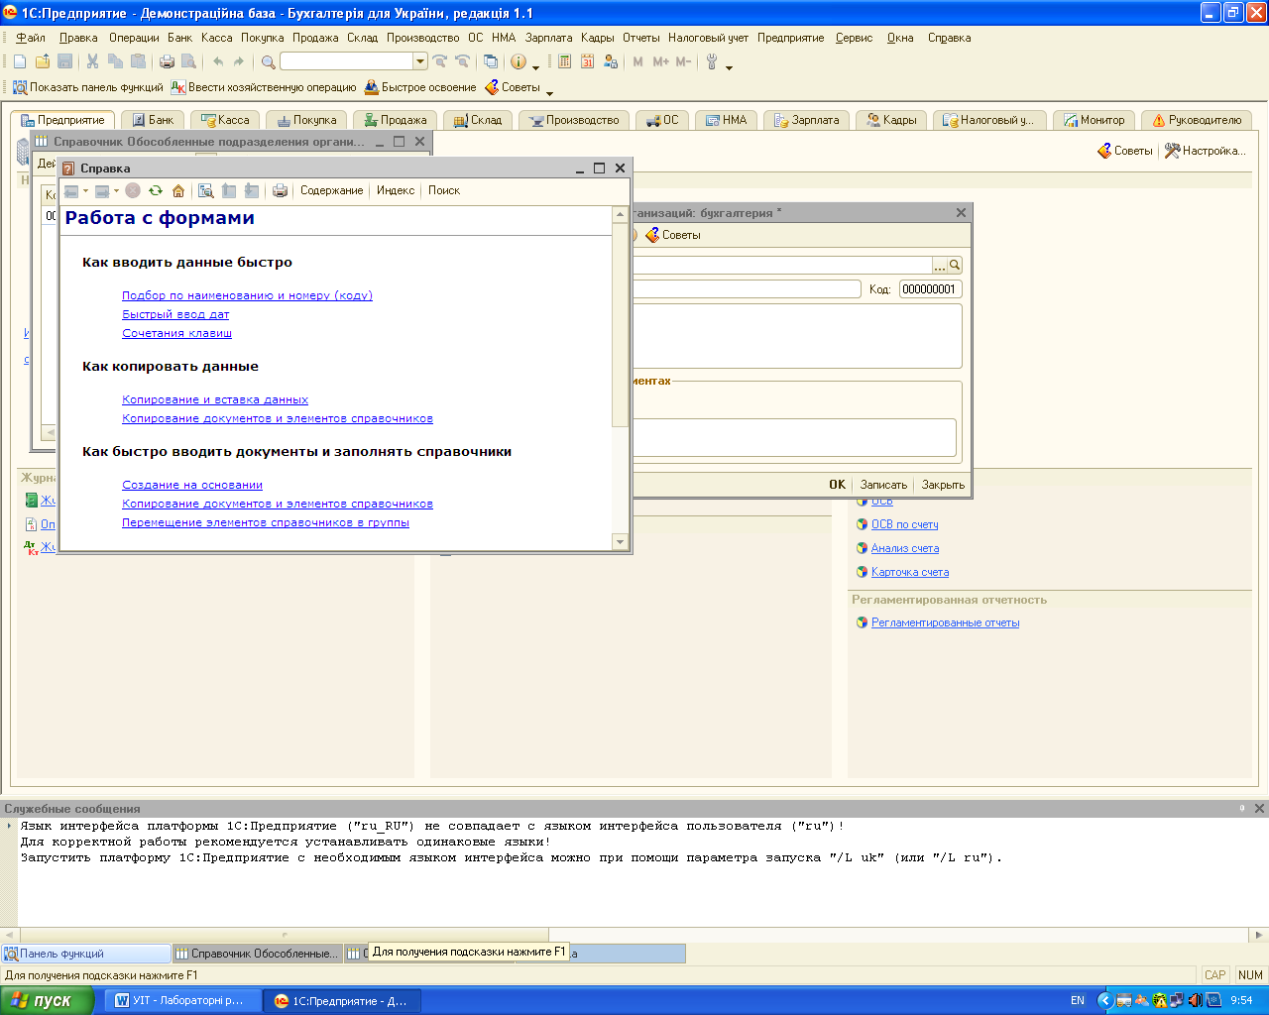Open Быстрое освоение
The width and height of the screenshot is (1269, 1015).
[x=420, y=87]
